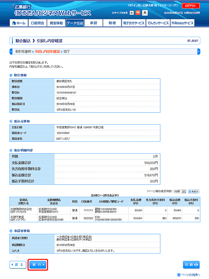Open the ホーム tab
This screenshot has width=209, height=279.
19,23
